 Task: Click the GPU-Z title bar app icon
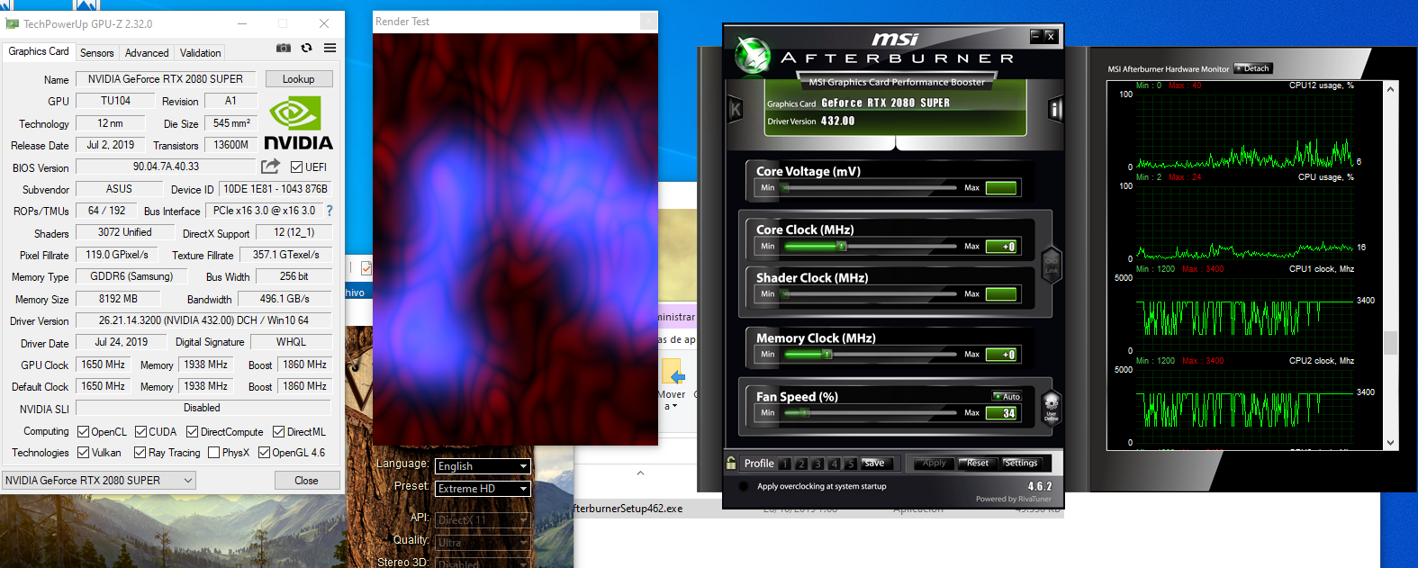point(12,23)
